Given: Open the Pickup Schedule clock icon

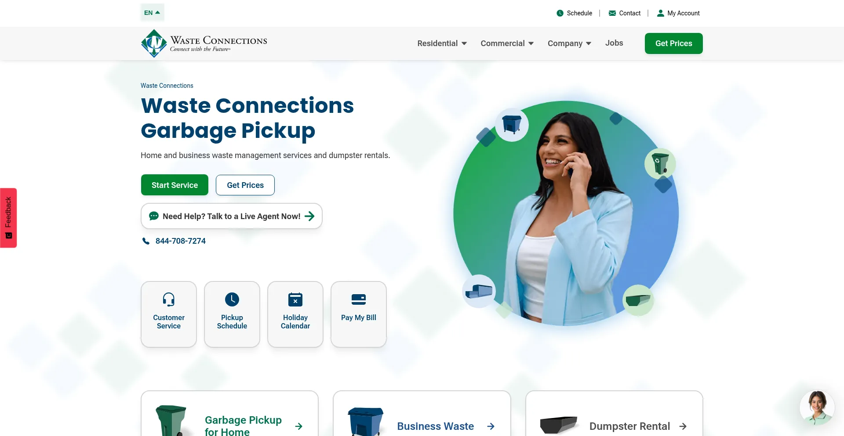Looking at the screenshot, I should [232, 299].
